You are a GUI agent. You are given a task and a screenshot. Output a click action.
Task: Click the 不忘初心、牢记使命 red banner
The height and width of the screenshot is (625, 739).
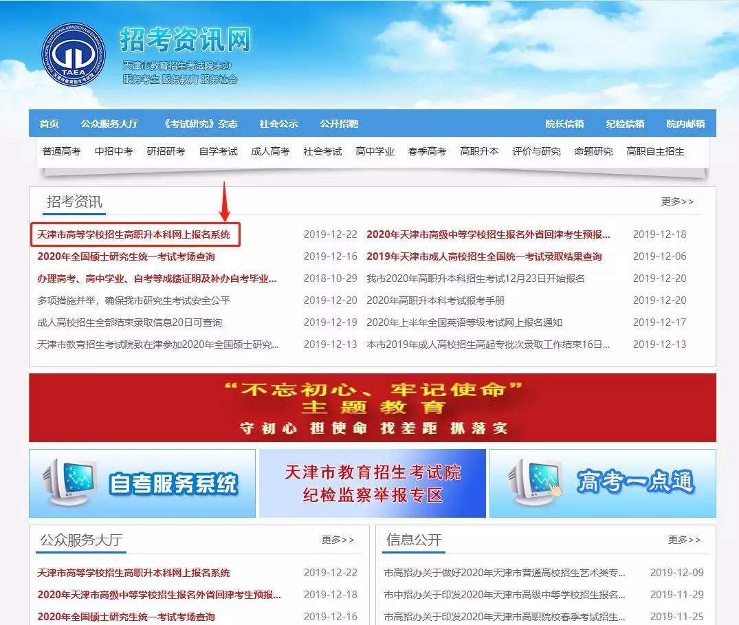[373, 408]
